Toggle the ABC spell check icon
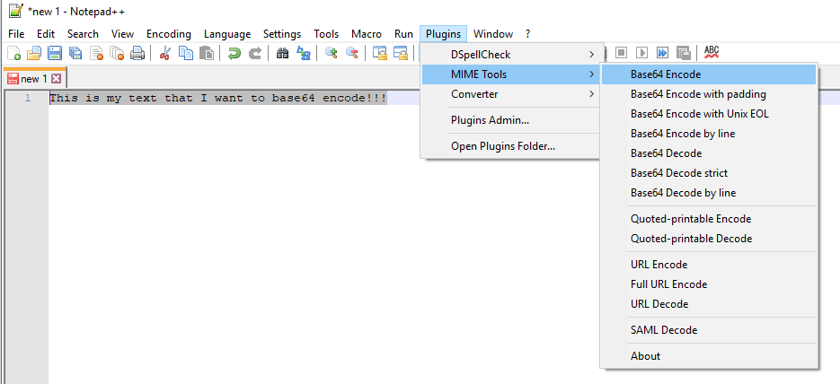Image resolution: width=840 pixels, height=384 pixels. [712, 52]
